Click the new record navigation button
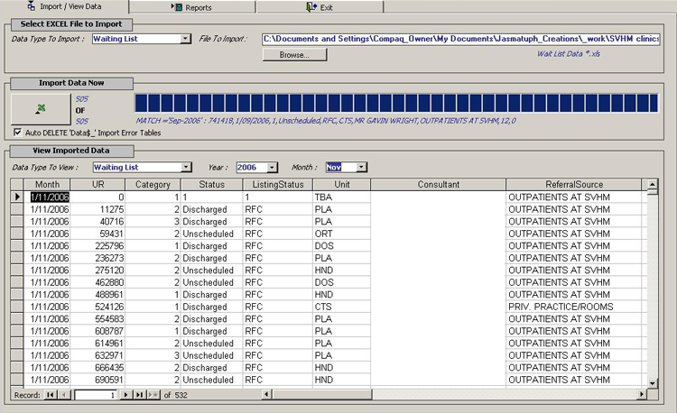The height and width of the screenshot is (413, 677). (x=153, y=395)
